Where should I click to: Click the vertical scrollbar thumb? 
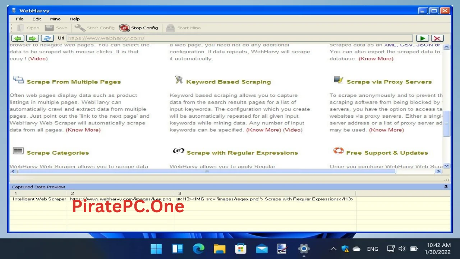click(x=446, y=123)
